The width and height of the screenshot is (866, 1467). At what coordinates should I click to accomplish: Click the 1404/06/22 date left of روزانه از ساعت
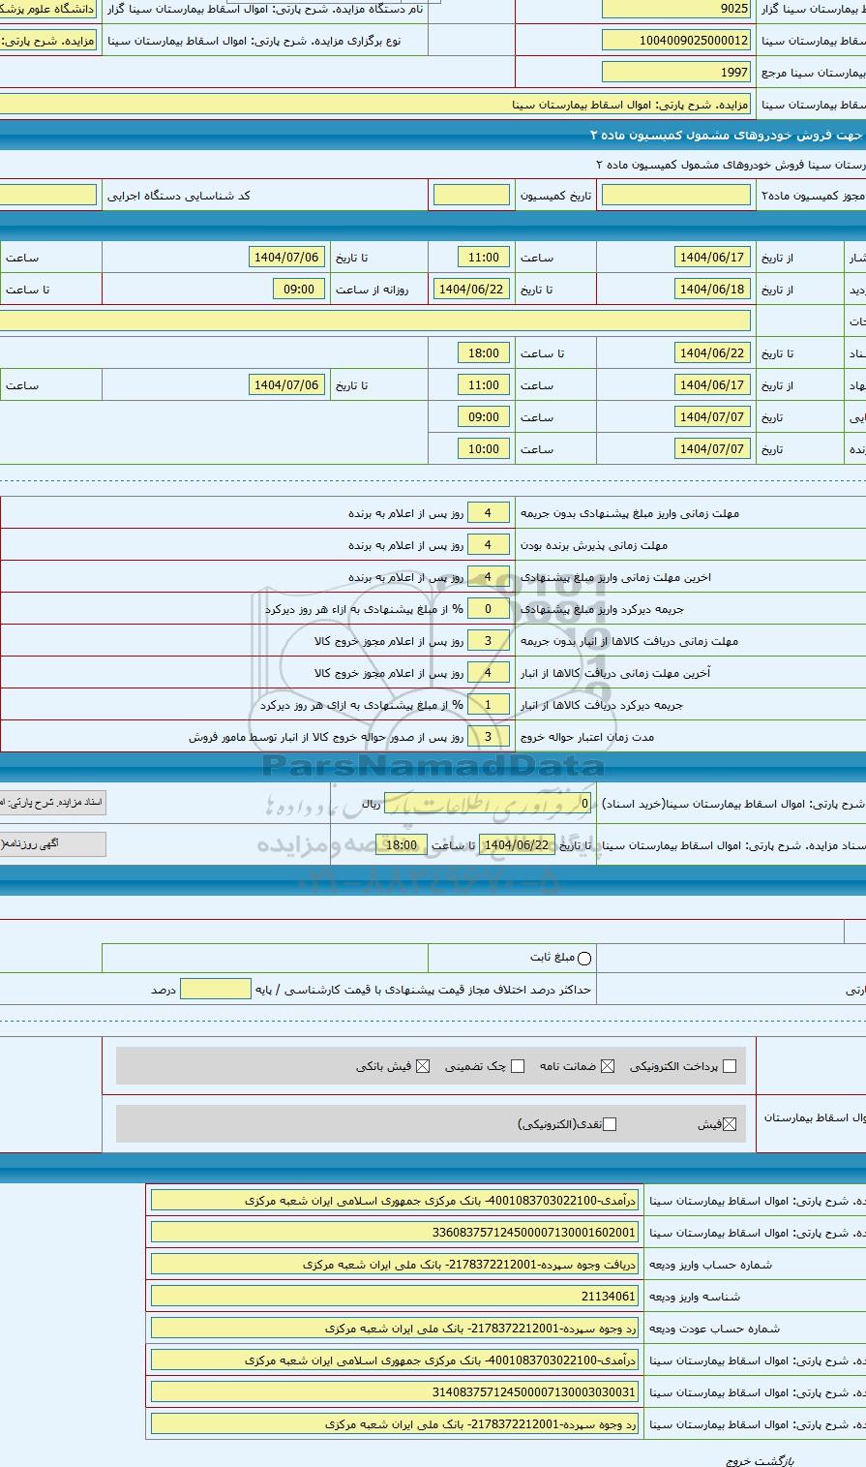coord(471,290)
